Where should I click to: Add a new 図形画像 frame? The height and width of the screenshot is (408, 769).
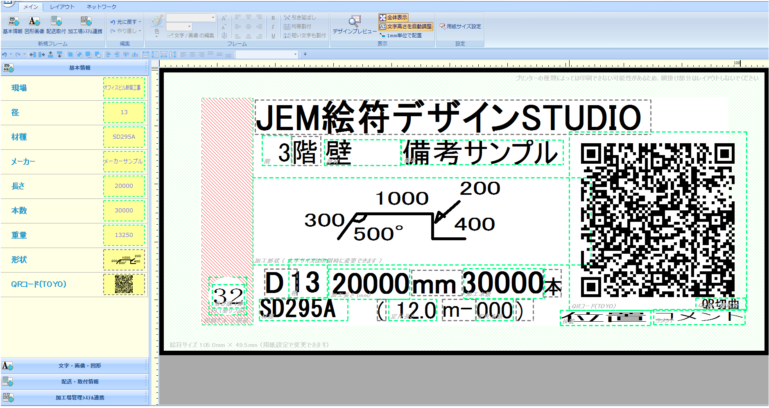(34, 25)
